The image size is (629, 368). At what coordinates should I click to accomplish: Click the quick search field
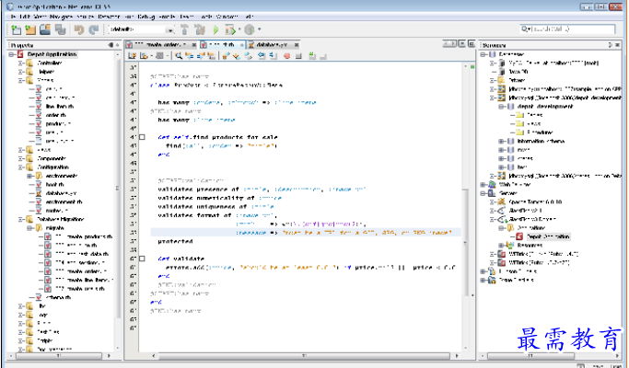pos(571,29)
